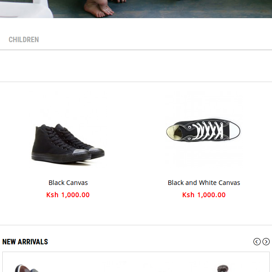Screen dimensions: 272x272
Task: Click the Black Canvas Ksh 1,000.00 price
Action: (68, 195)
